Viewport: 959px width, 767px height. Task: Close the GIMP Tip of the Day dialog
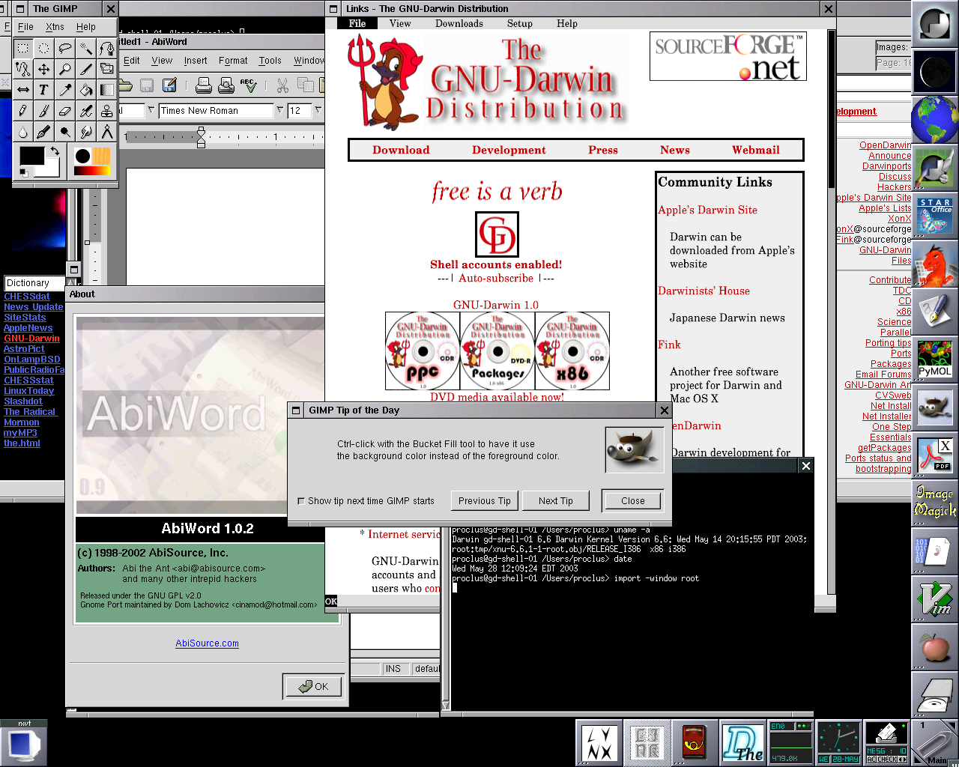633,501
